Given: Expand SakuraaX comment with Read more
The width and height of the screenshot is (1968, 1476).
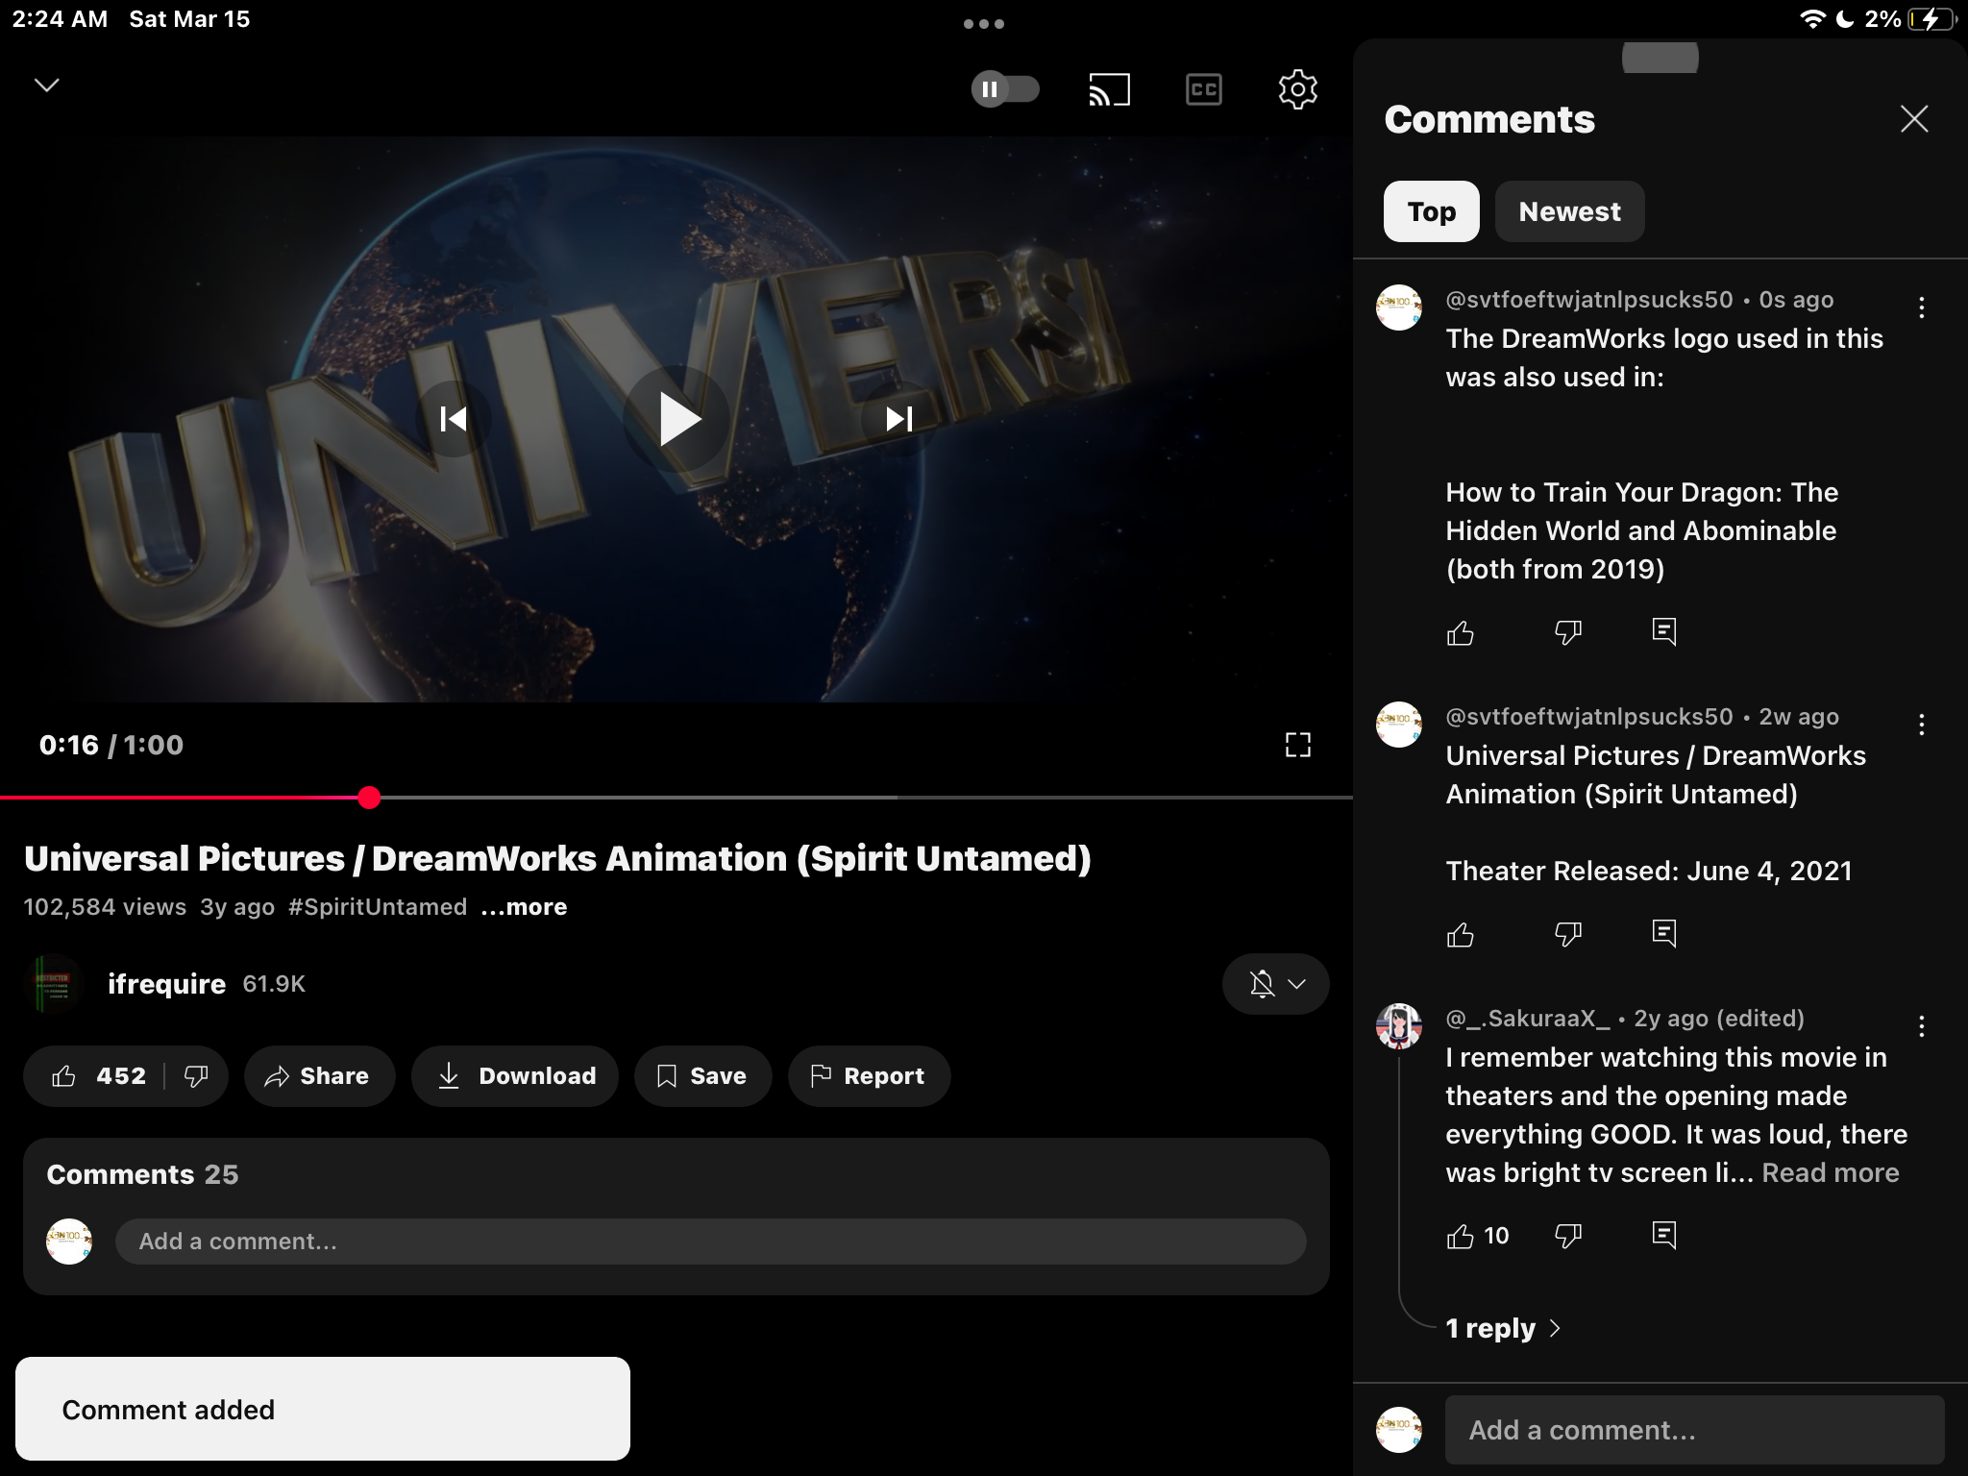Looking at the screenshot, I should 1830,1173.
